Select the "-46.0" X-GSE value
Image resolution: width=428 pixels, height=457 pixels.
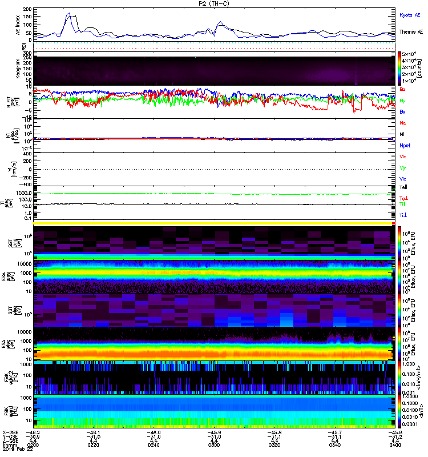(154, 432)
